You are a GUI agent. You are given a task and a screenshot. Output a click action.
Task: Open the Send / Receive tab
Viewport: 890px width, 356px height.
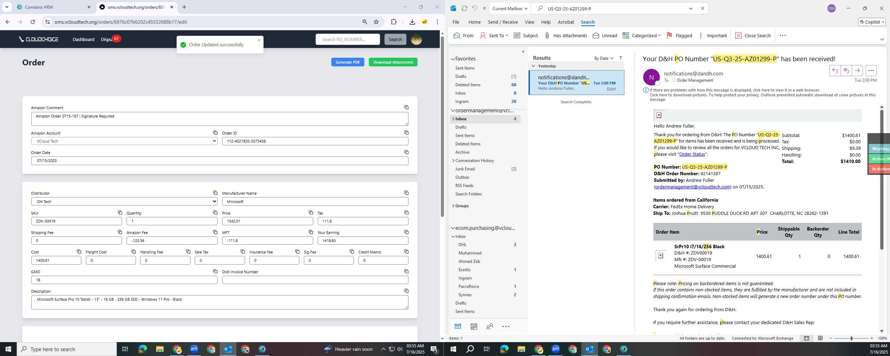(x=503, y=22)
